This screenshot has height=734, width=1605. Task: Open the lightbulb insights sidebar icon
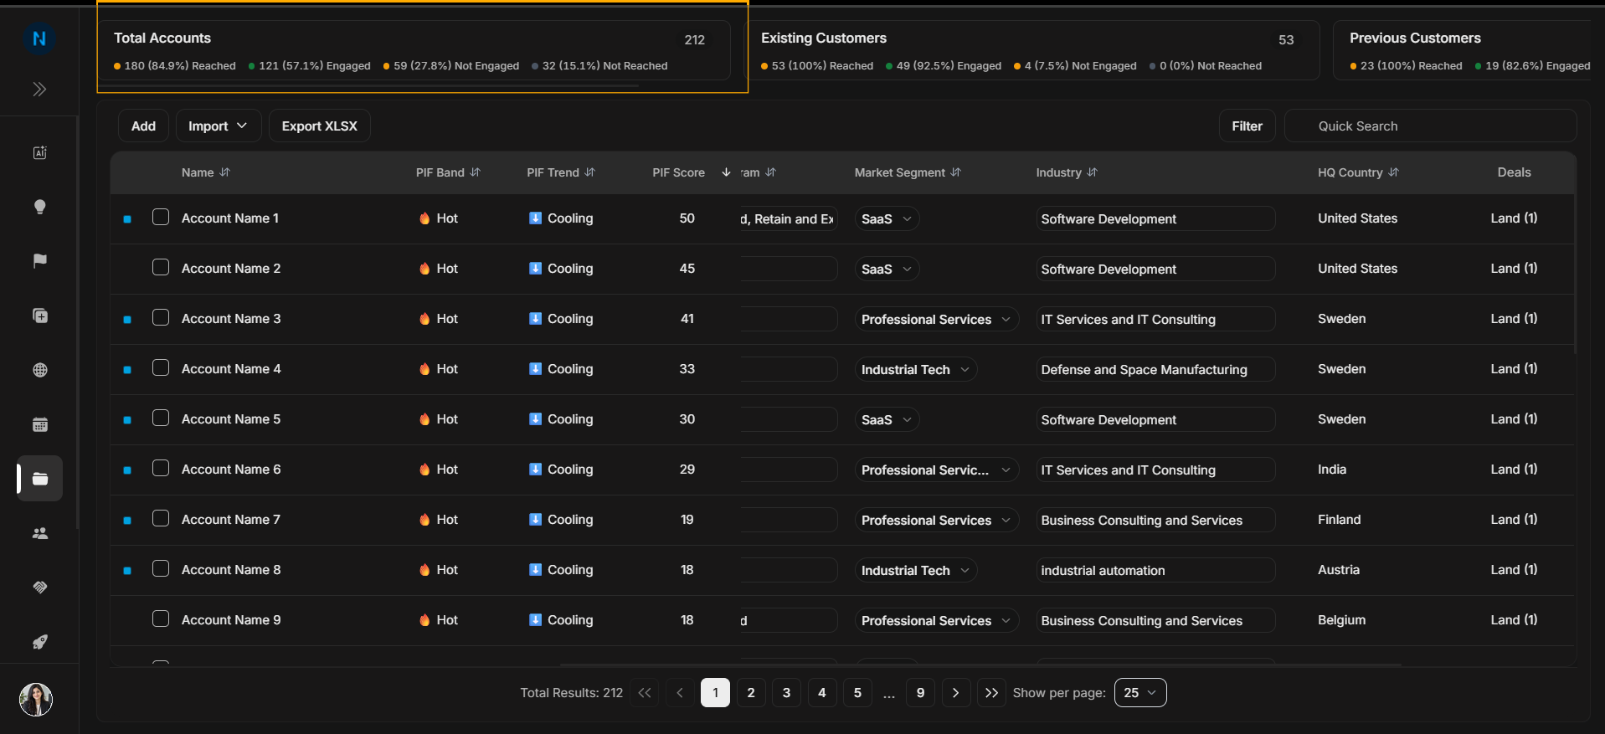(x=39, y=207)
